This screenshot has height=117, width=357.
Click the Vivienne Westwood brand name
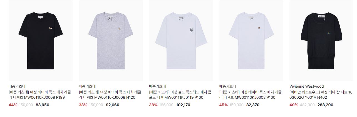pos(307,86)
